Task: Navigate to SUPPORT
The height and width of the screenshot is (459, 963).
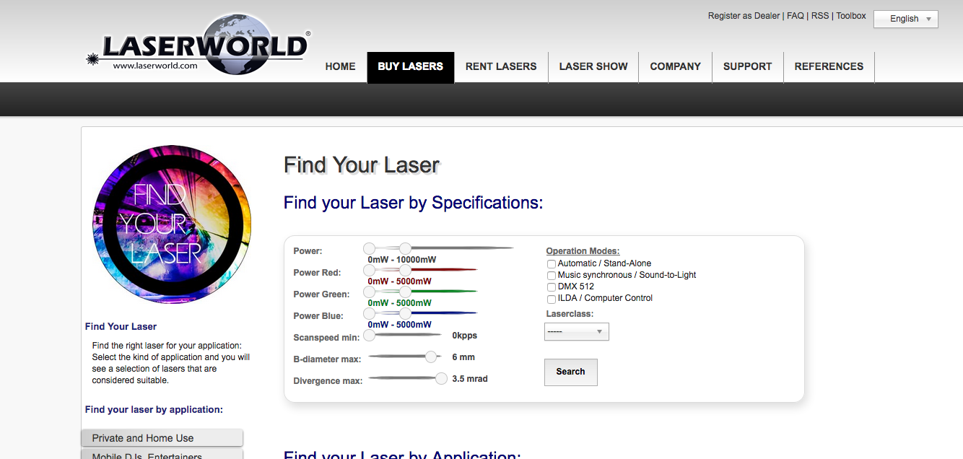Action: tap(747, 66)
